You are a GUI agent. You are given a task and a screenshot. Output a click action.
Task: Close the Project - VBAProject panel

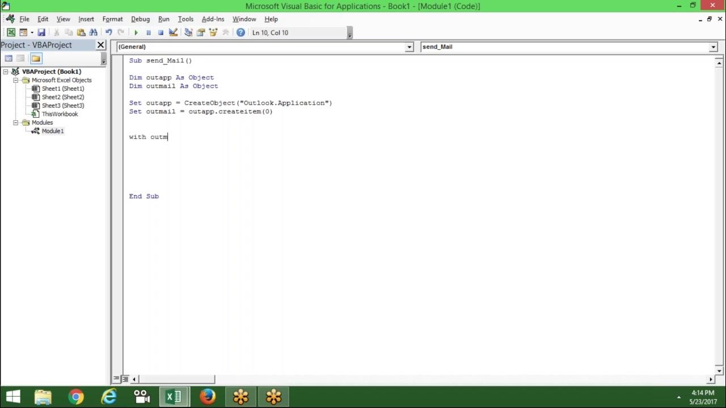[100, 45]
